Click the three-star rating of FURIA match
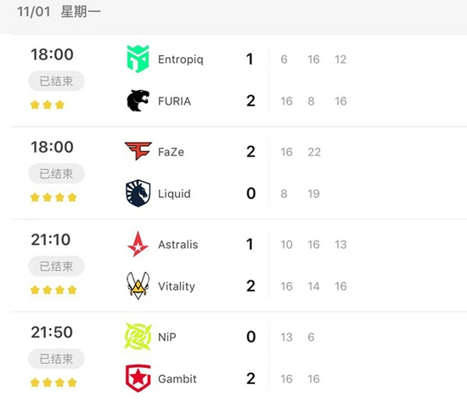467x402 pixels. [48, 105]
